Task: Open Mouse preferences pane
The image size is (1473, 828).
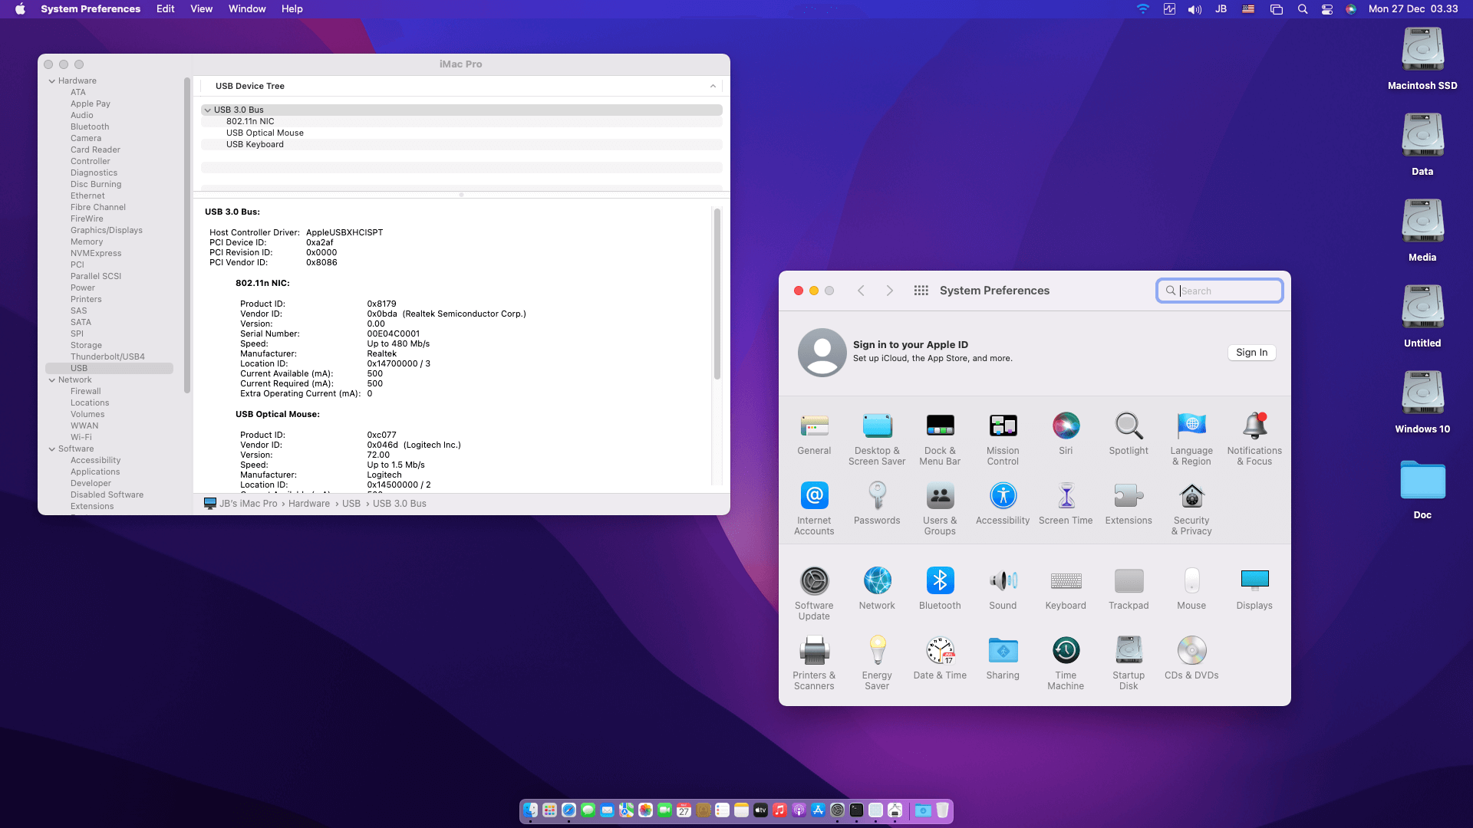Action: (x=1191, y=589)
